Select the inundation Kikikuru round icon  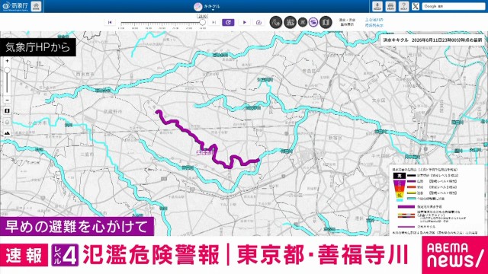[290, 22]
